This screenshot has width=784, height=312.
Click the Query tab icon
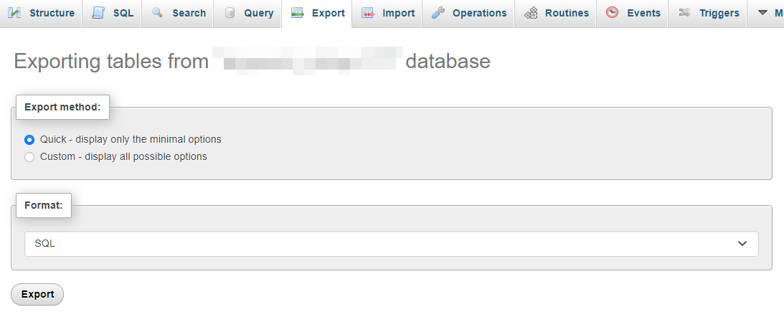(x=230, y=13)
